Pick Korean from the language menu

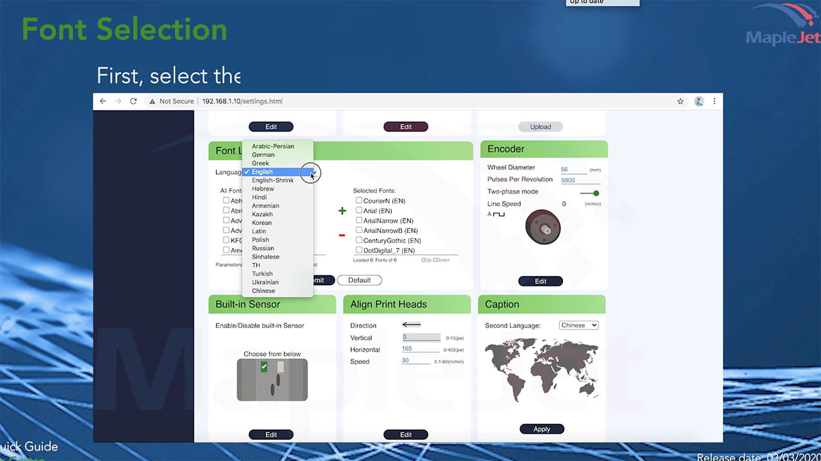(x=262, y=223)
